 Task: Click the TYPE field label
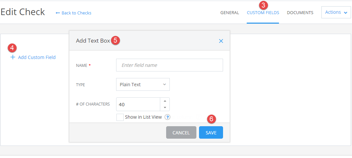point(81,85)
